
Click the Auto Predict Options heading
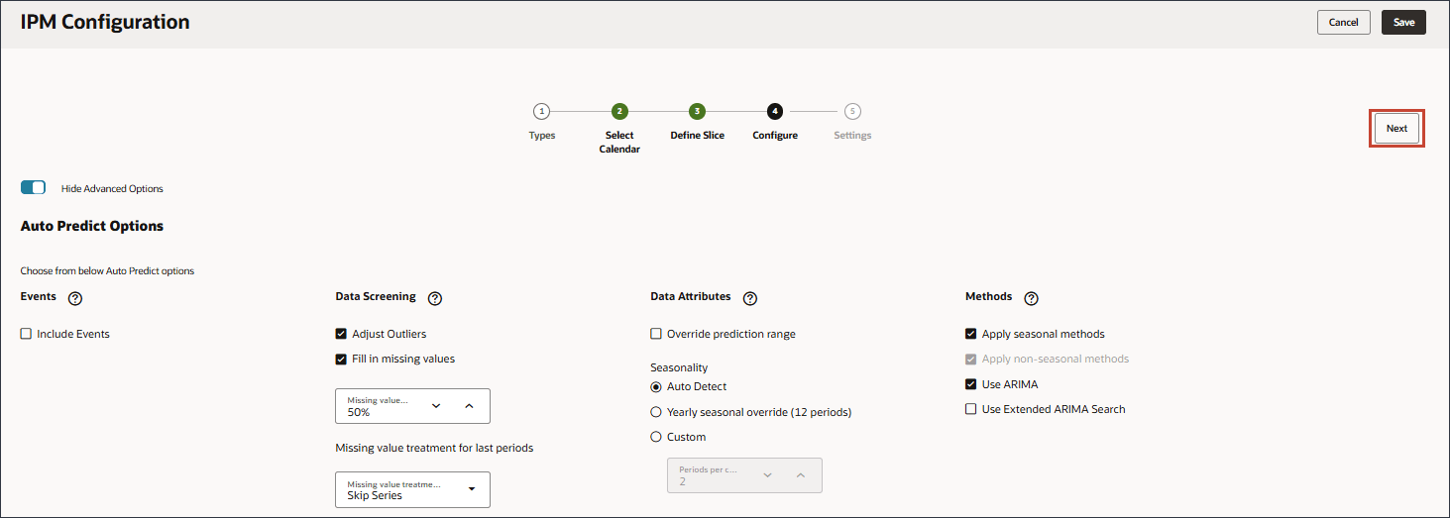(x=92, y=226)
